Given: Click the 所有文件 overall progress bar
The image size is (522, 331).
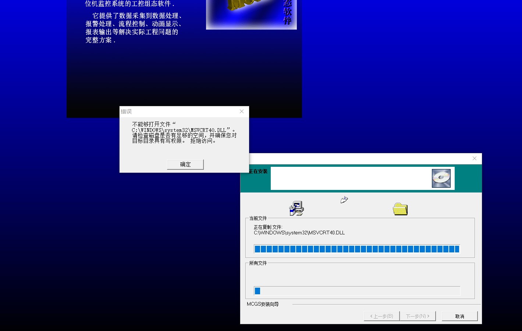Looking at the screenshot, I should [x=356, y=291].
